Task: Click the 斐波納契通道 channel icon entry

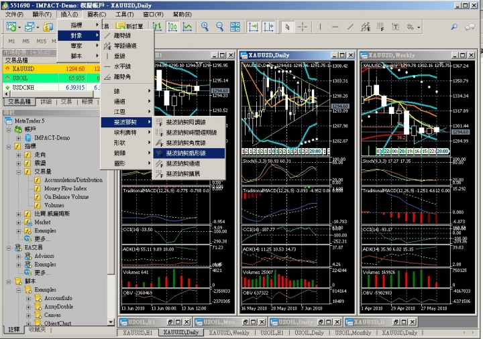Action: point(159,163)
